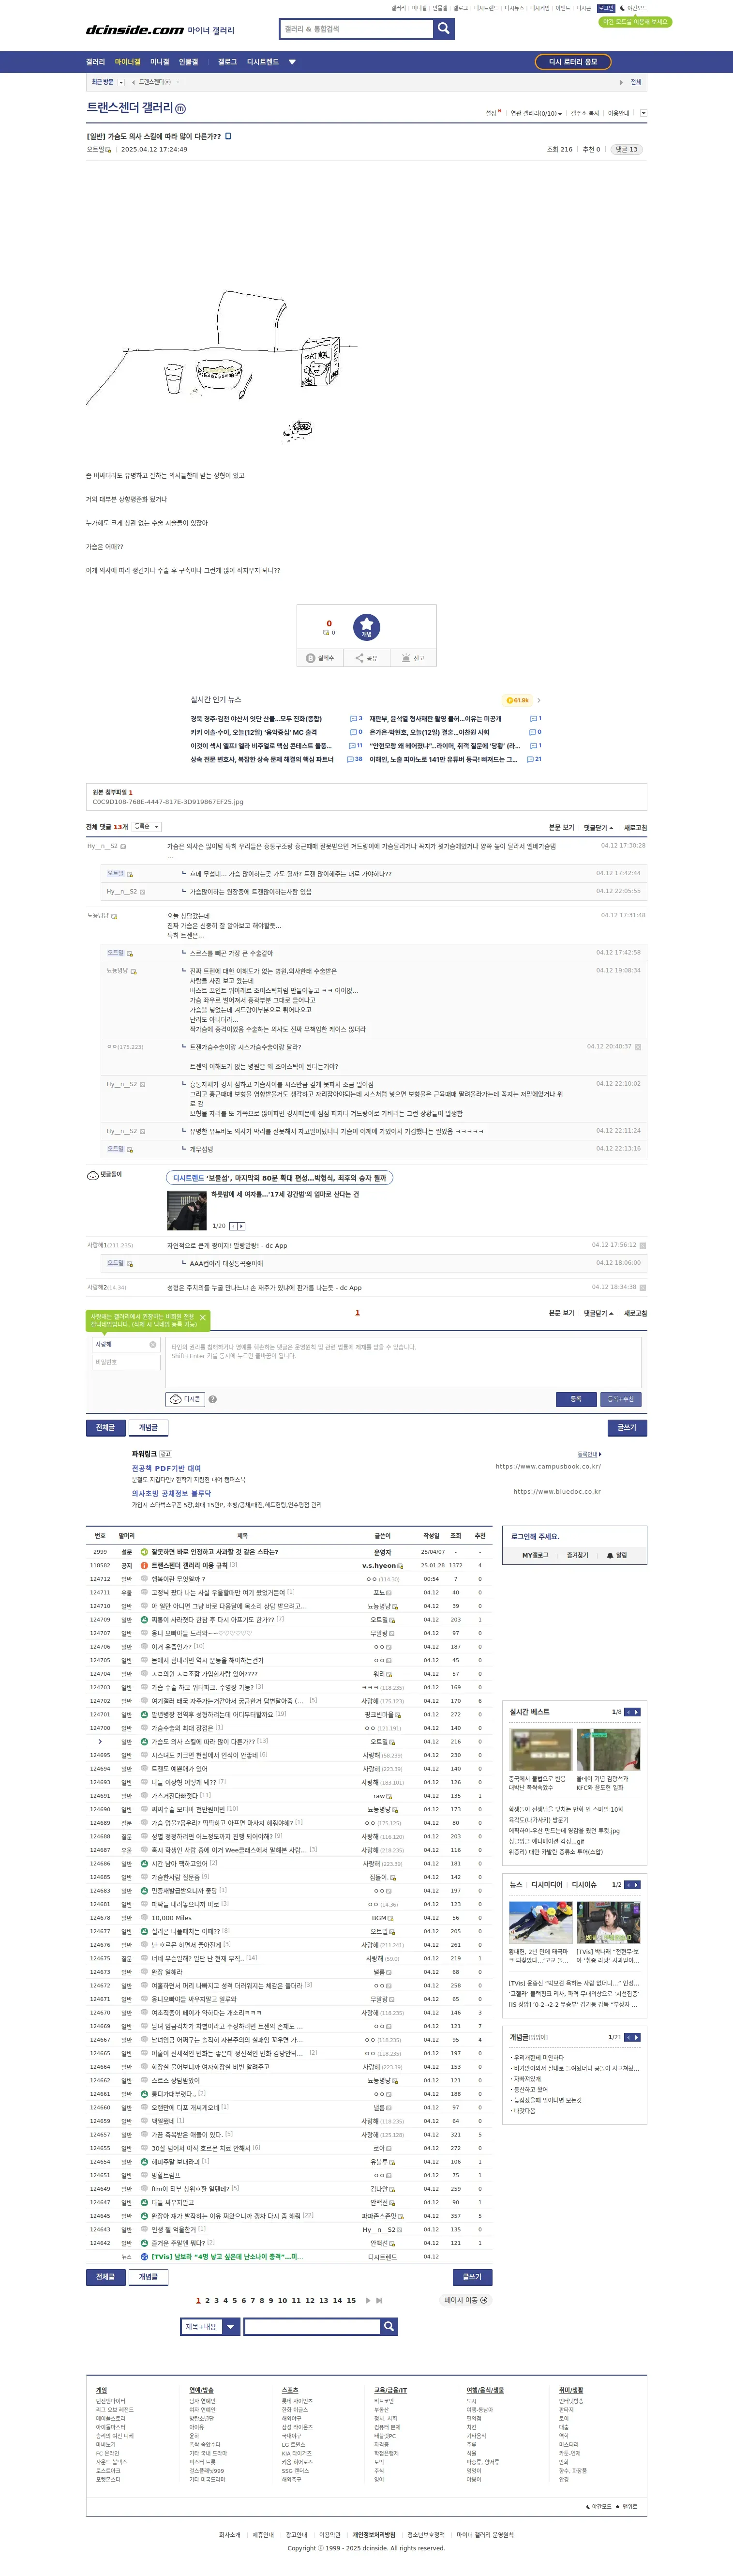This screenshot has height=2576, width=733.
Task: Switch to the 전체글 tab below comments
Action: (x=105, y=1428)
